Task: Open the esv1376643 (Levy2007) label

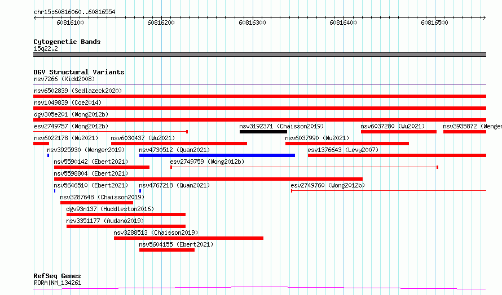Action: [x=343, y=150]
